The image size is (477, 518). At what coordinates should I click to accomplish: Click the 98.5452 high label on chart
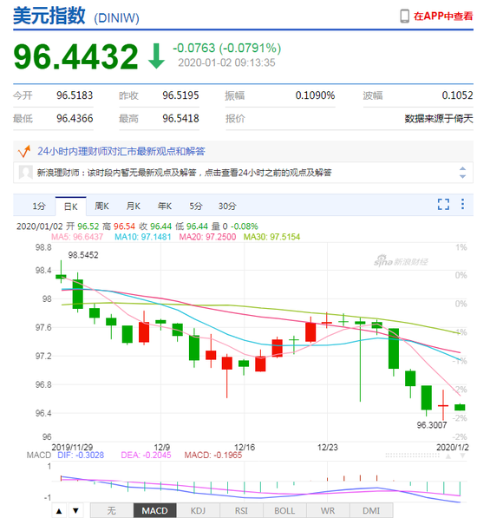(83, 255)
